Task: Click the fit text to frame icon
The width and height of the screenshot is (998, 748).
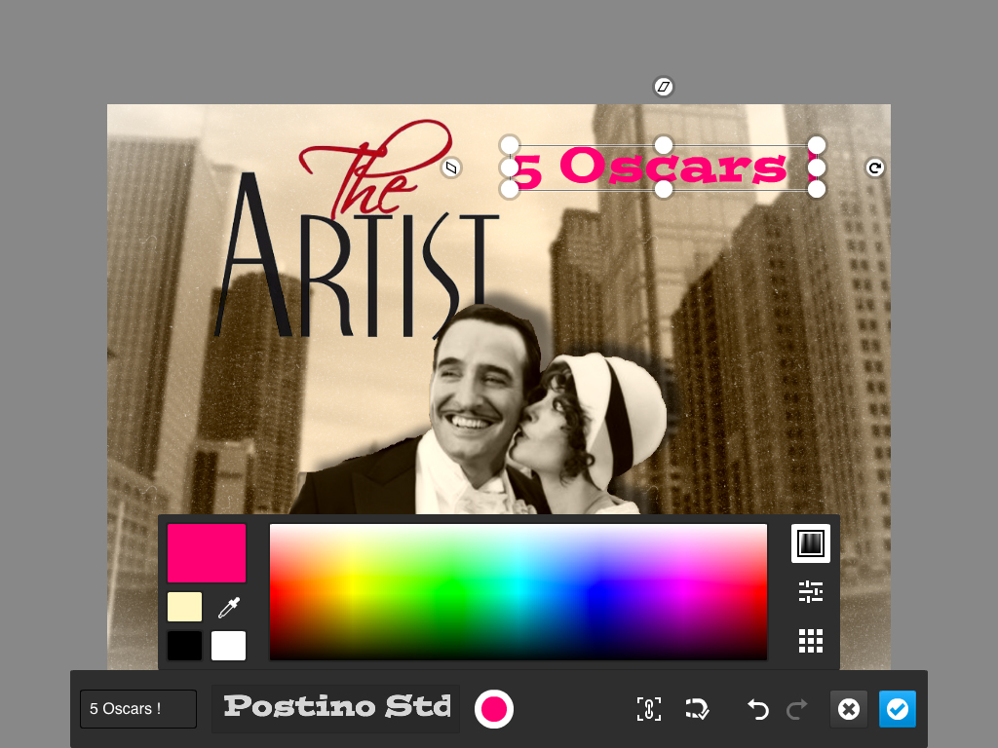Action: point(648,709)
